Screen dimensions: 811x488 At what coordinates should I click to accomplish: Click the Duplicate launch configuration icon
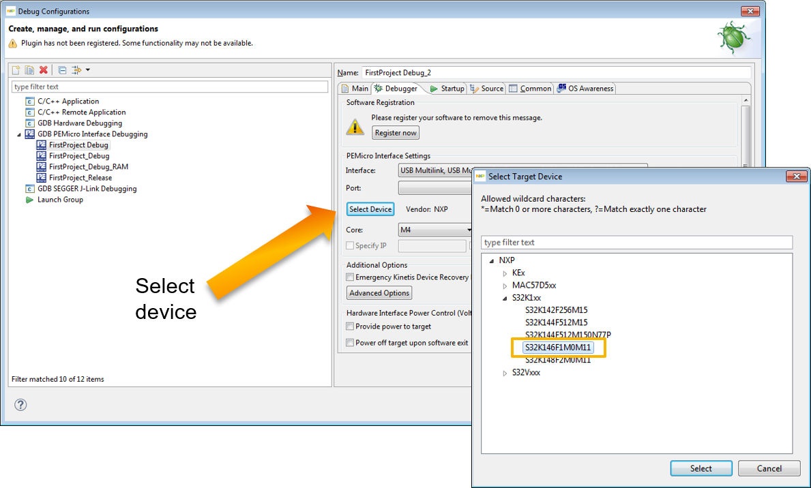(x=29, y=70)
